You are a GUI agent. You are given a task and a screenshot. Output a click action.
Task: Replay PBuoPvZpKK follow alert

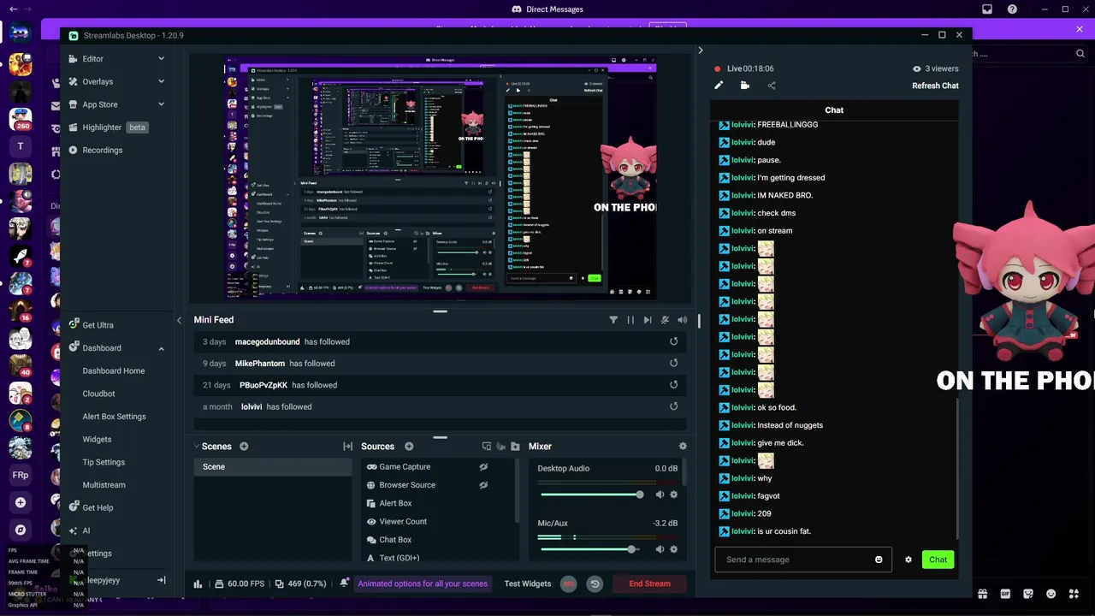point(673,385)
